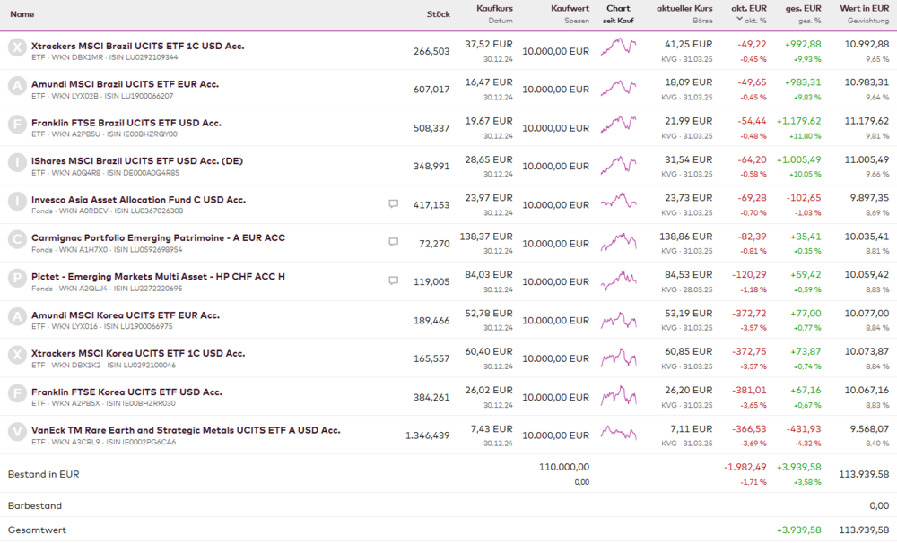Open Xtrackers MSCI Brazil UCITS ETF link

pos(137,46)
